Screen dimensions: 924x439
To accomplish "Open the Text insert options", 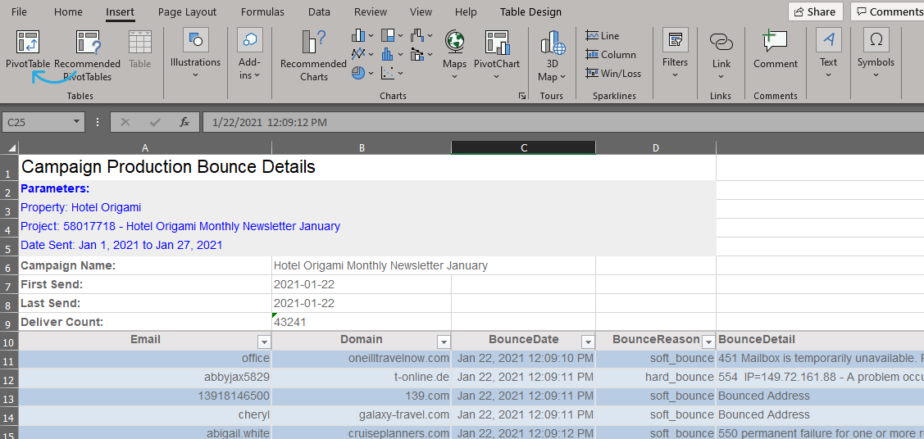I will (x=828, y=55).
